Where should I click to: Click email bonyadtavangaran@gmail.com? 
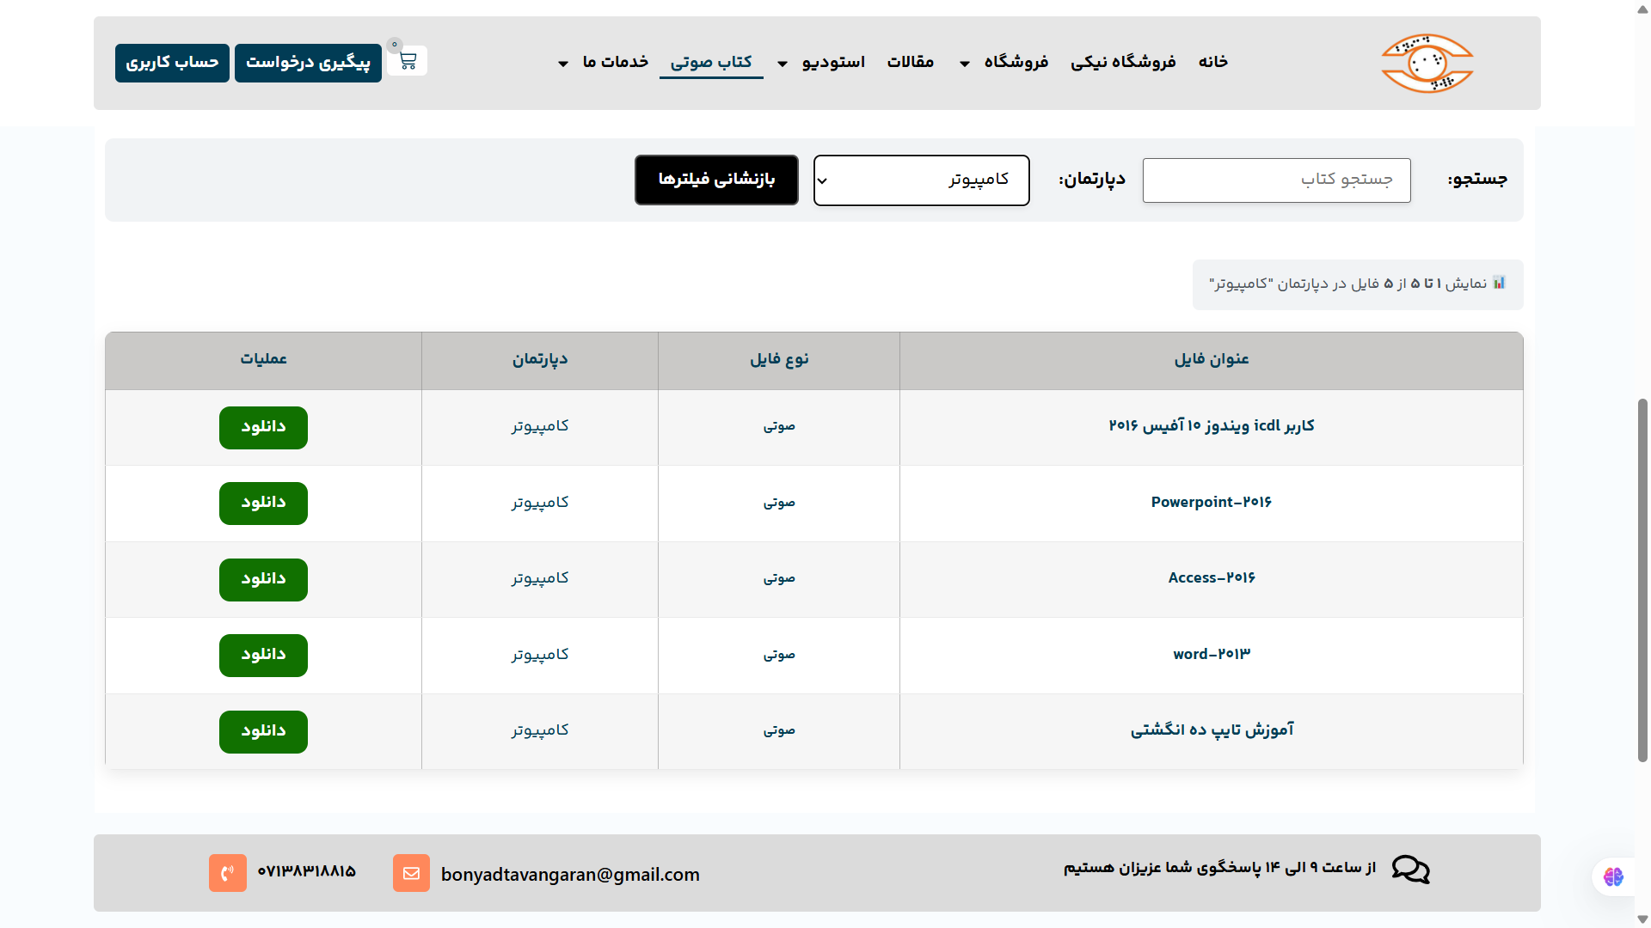(x=570, y=874)
